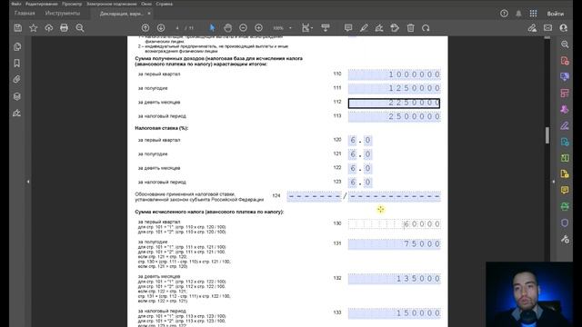Open the Редактирование menu

[x=42, y=4]
